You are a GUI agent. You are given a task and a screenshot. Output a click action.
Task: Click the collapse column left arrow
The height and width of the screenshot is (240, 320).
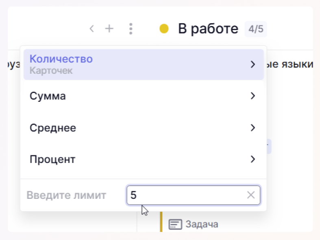click(x=92, y=29)
